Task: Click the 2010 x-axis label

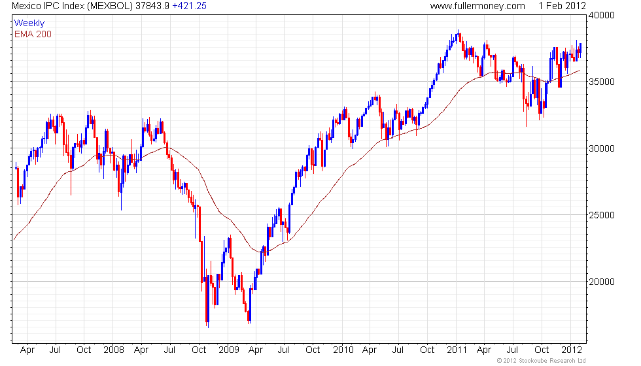Action: pos(343,350)
